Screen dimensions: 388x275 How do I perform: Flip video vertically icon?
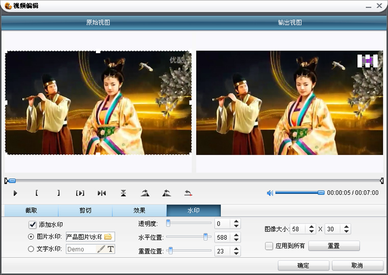tap(123, 193)
